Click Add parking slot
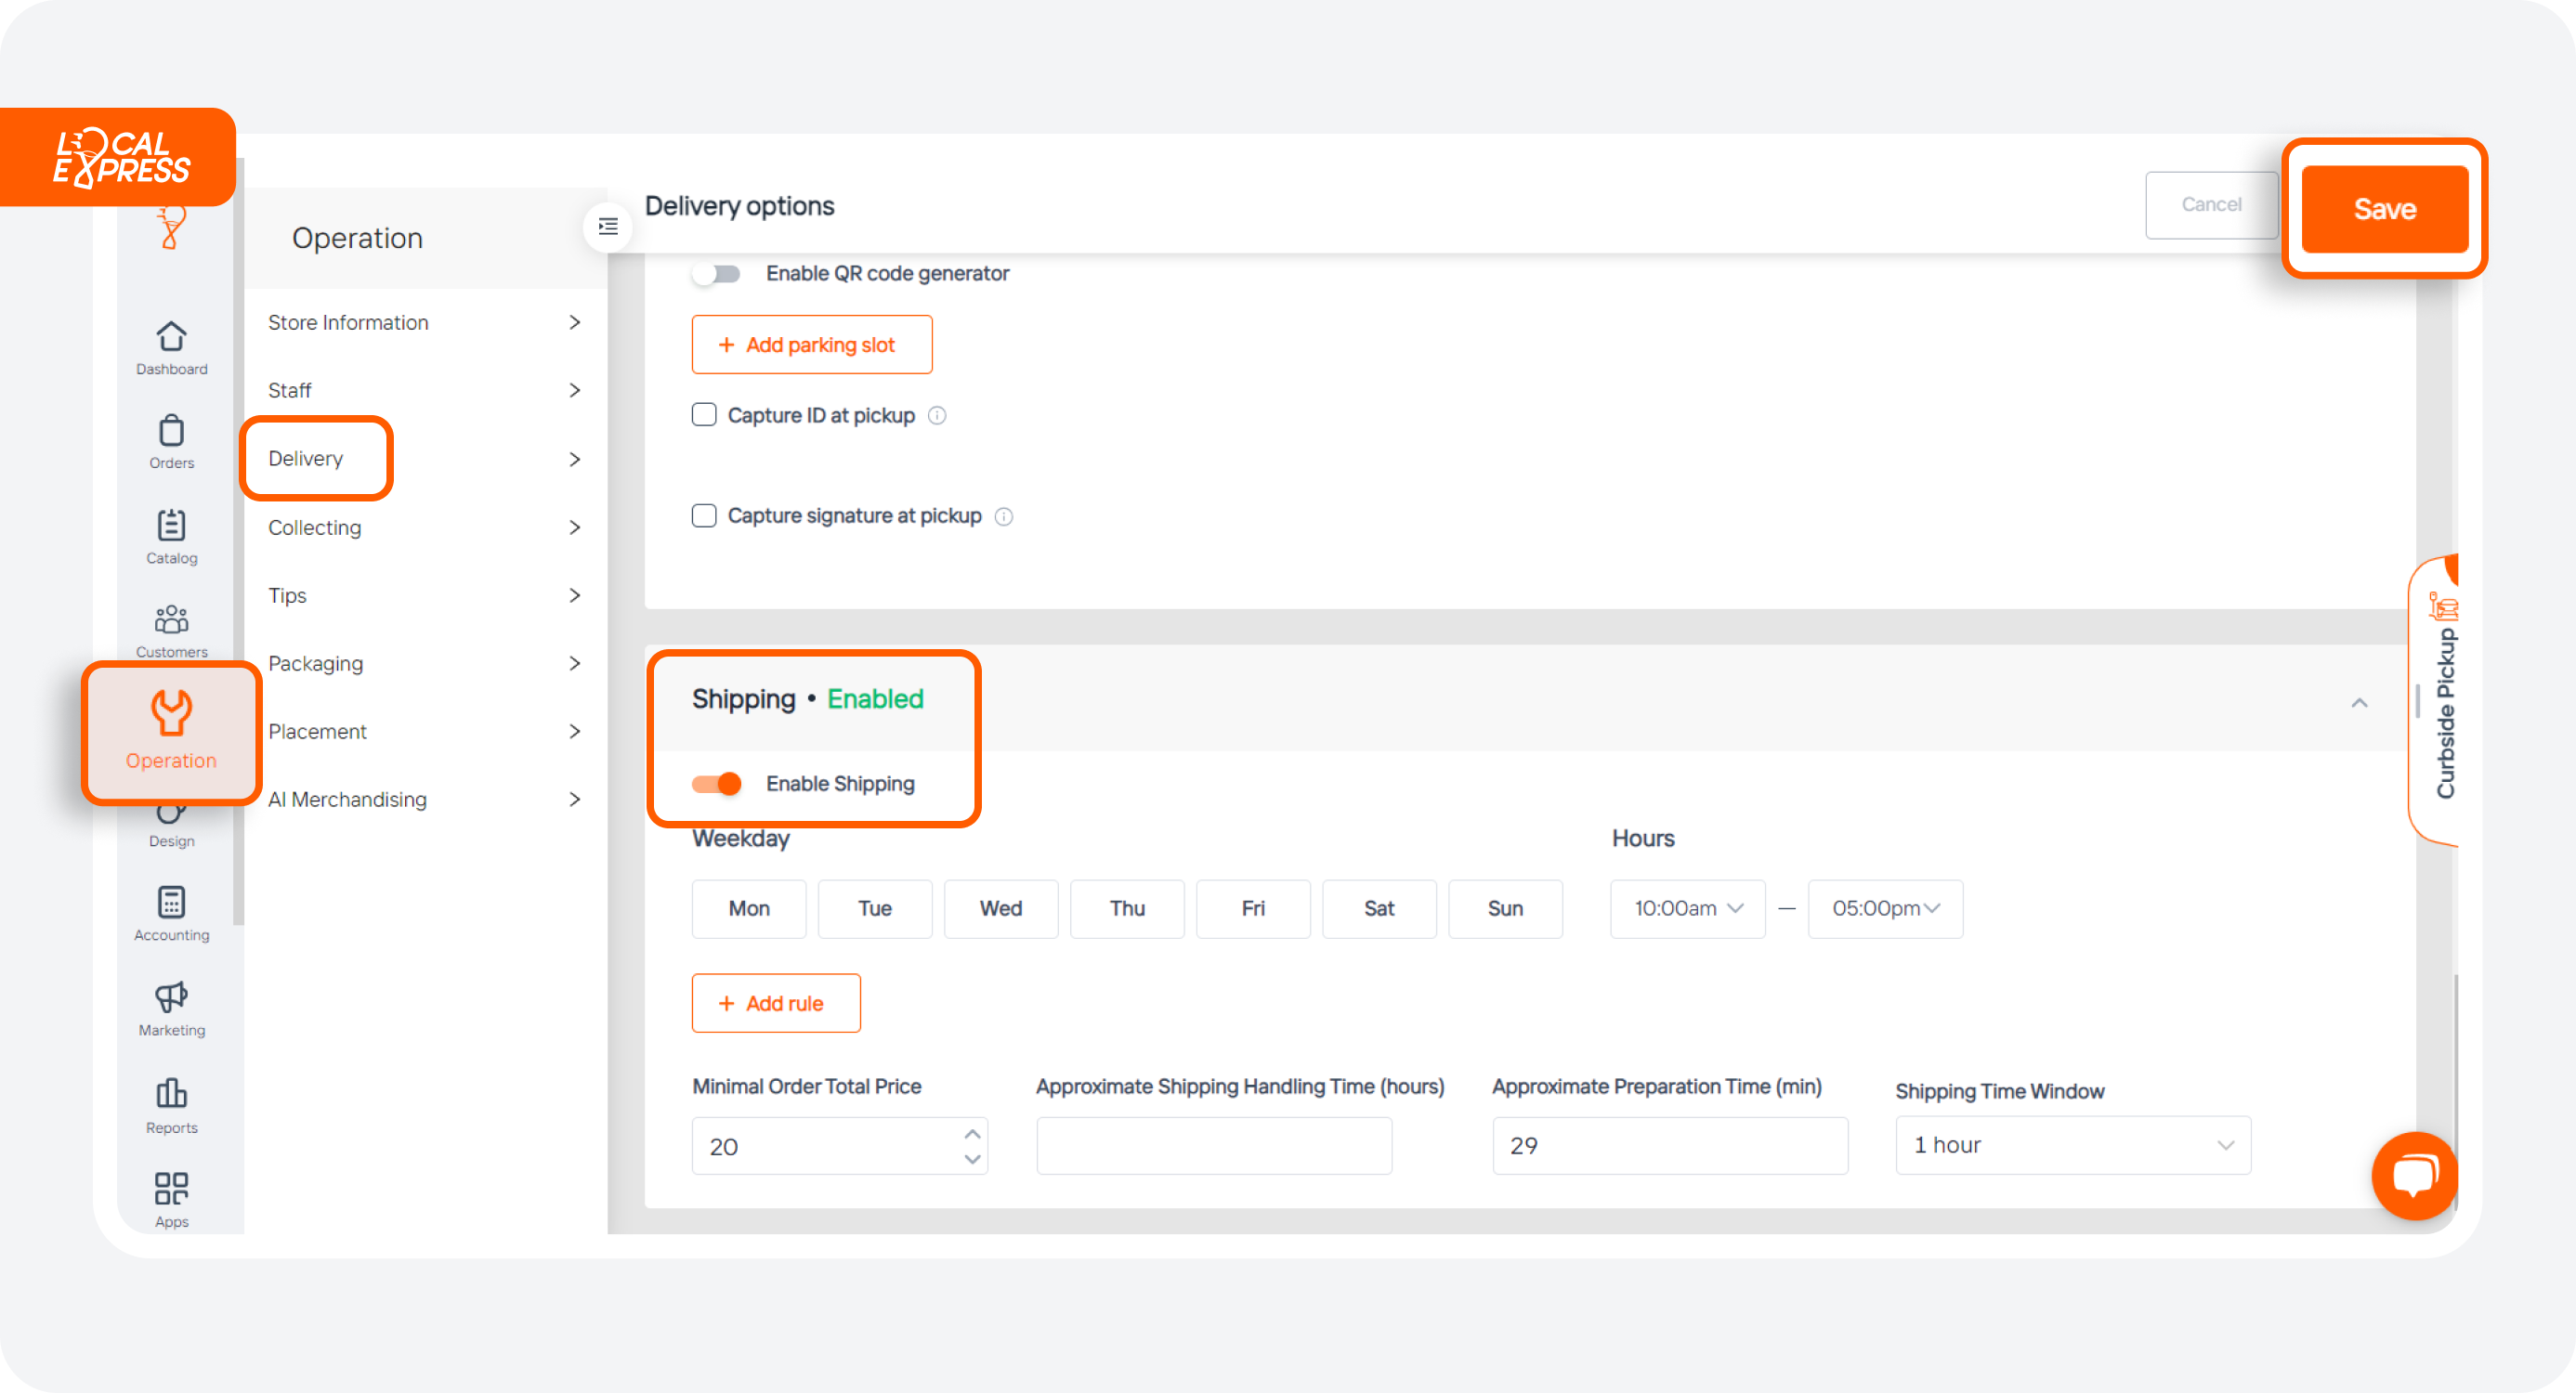This screenshot has width=2576, height=1393. pyautogui.click(x=811, y=344)
